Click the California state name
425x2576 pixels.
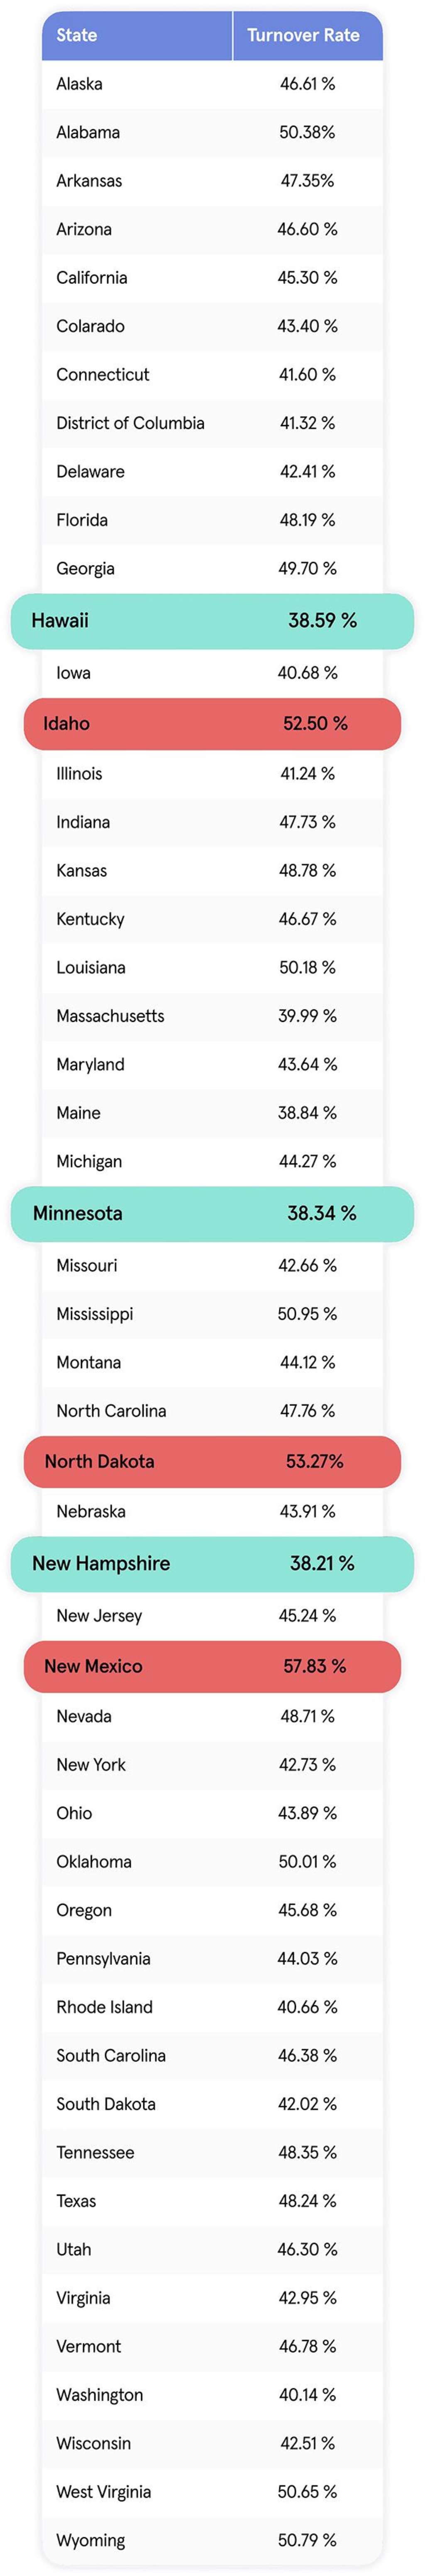tap(92, 278)
